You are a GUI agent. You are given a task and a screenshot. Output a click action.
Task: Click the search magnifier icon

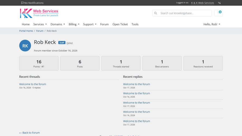coord(155,13)
